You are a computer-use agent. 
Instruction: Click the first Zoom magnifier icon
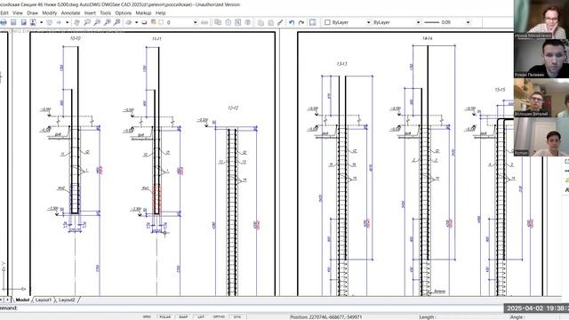pos(87,22)
